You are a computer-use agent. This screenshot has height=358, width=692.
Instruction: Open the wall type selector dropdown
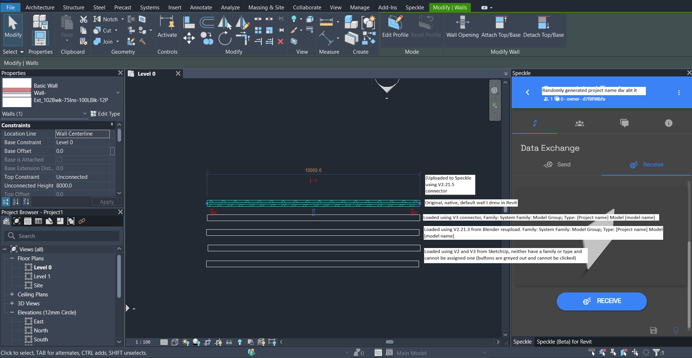point(118,93)
